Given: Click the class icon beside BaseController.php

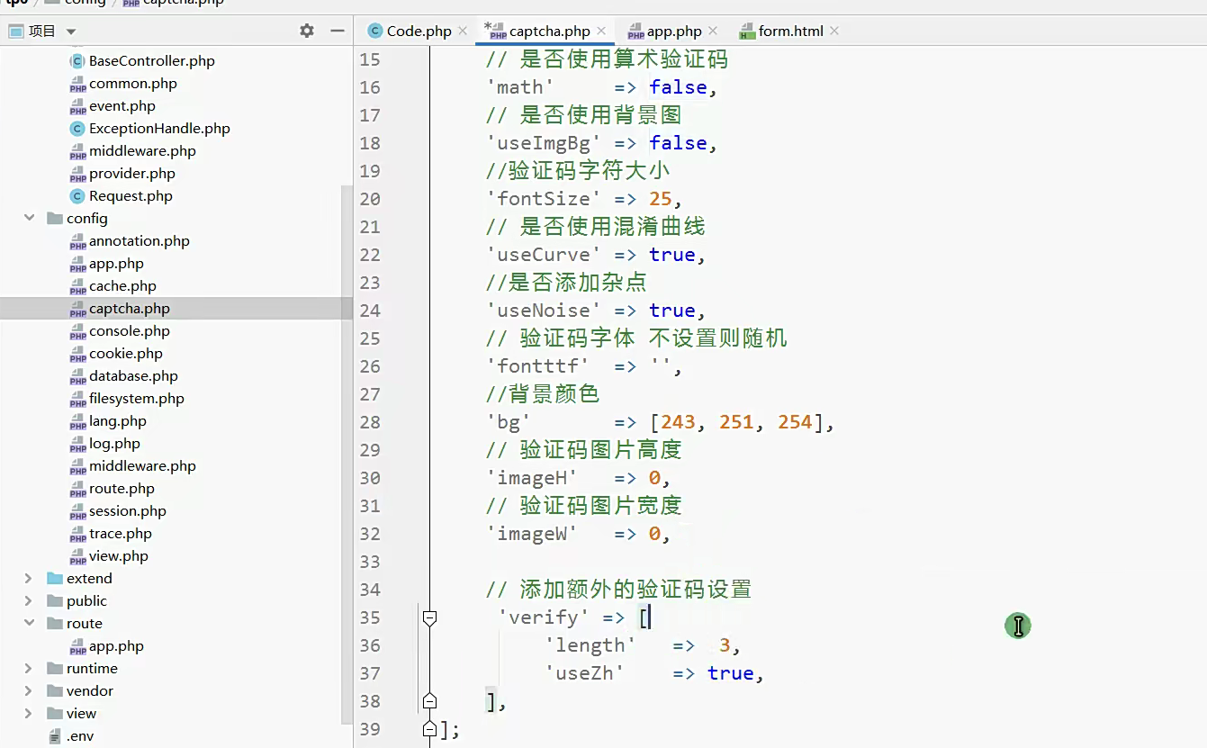Looking at the screenshot, I should 77,60.
